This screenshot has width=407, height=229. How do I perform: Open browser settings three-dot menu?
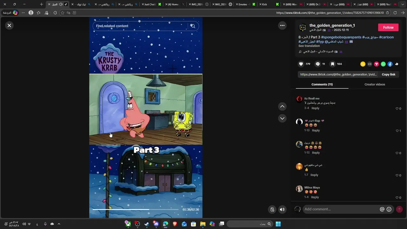point(23,13)
